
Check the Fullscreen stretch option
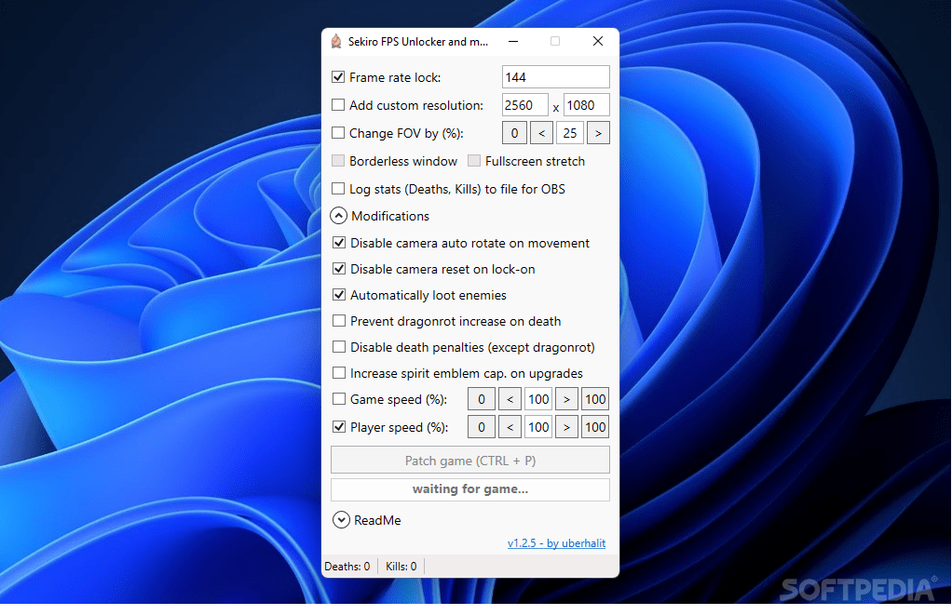pyautogui.click(x=474, y=161)
